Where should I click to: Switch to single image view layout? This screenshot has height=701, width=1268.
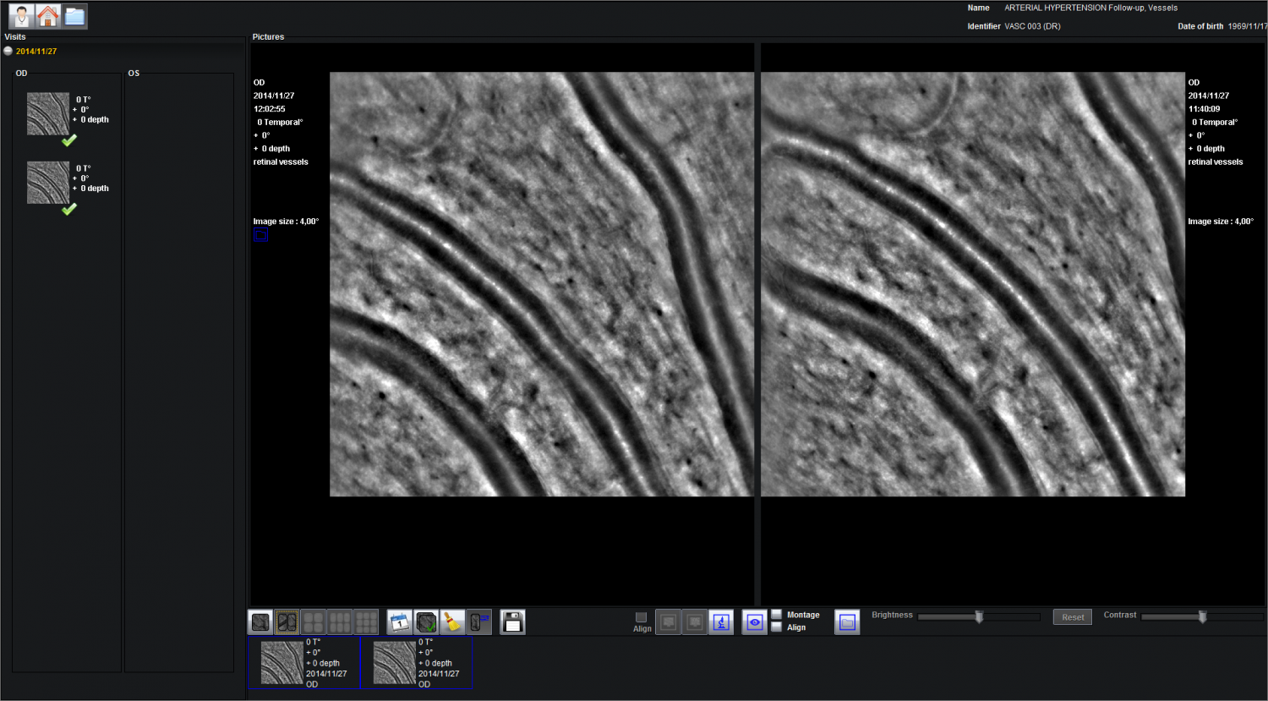260,622
